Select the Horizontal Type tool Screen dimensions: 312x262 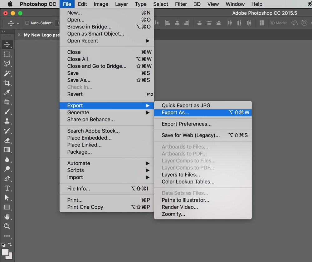(x=7, y=188)
